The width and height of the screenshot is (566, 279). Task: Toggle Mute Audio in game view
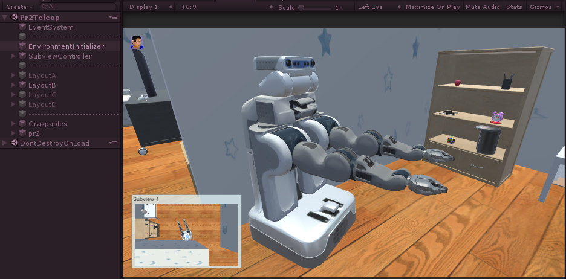tap(483, 7)
